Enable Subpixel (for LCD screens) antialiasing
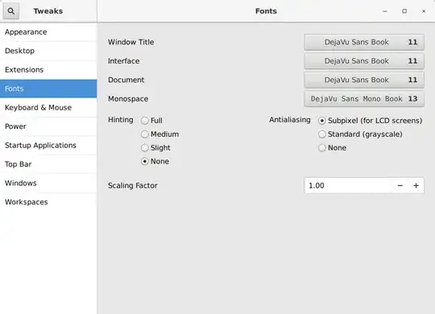Viewport: 435px width, 314px height. click(x=321, y=121)
